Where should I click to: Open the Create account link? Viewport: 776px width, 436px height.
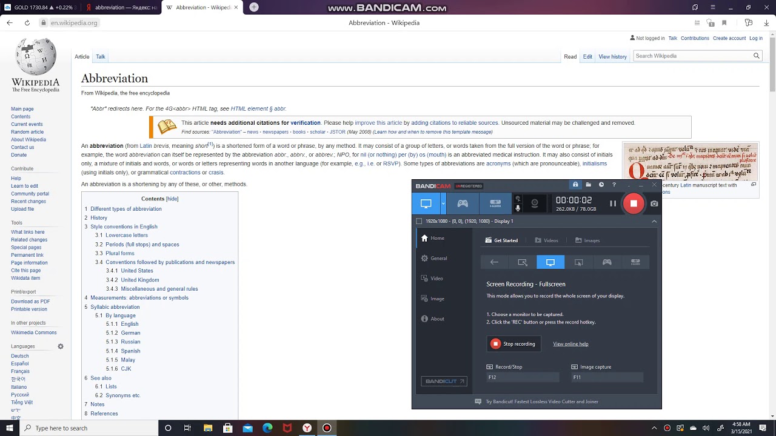[x=729, y=38]
